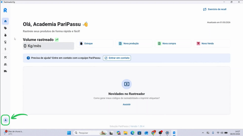Click the volume trend chart icon

(x=57, y=40)
